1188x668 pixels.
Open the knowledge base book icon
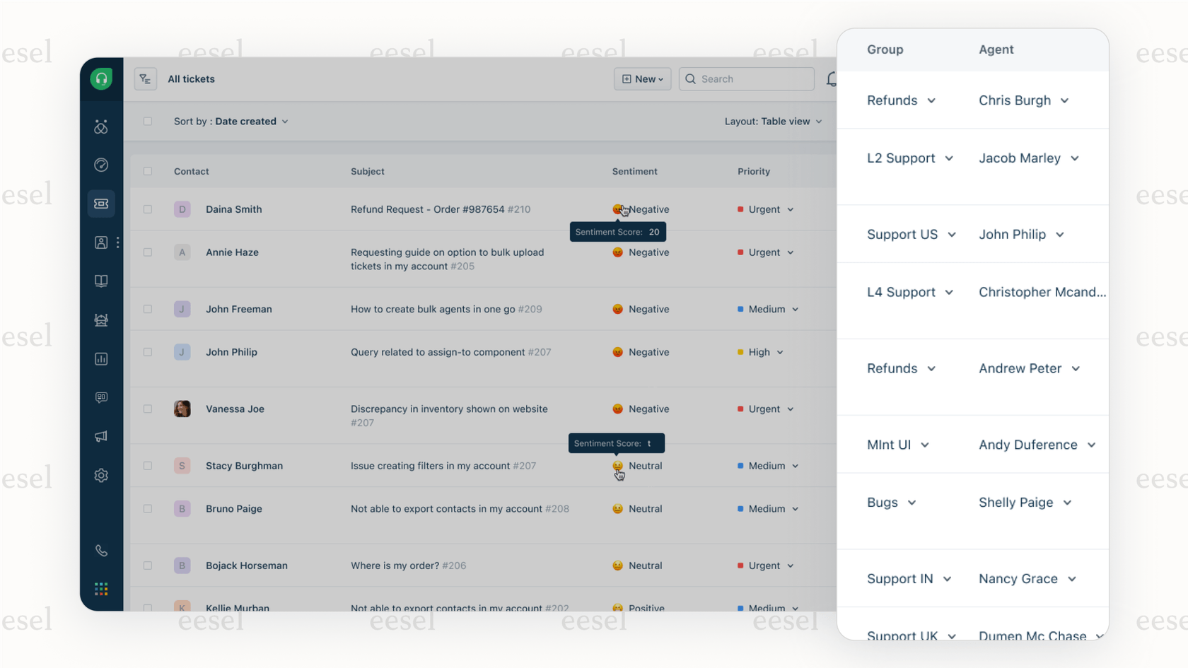pyautogui.click(x=101, y=281)
